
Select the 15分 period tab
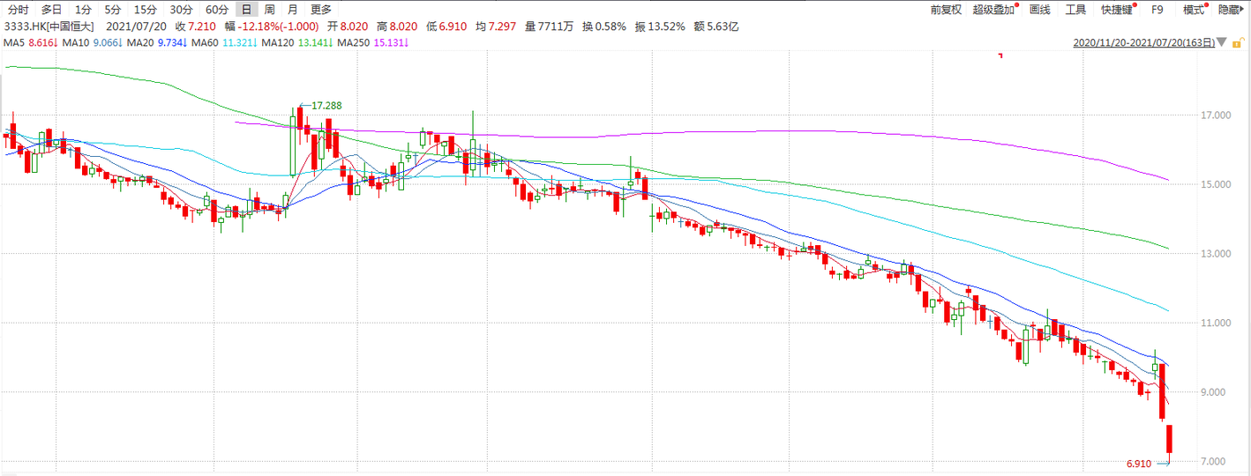click(x=146, y=10)
